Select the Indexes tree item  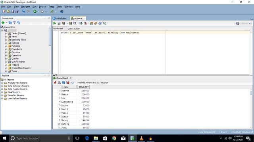[x=15, y=43]
